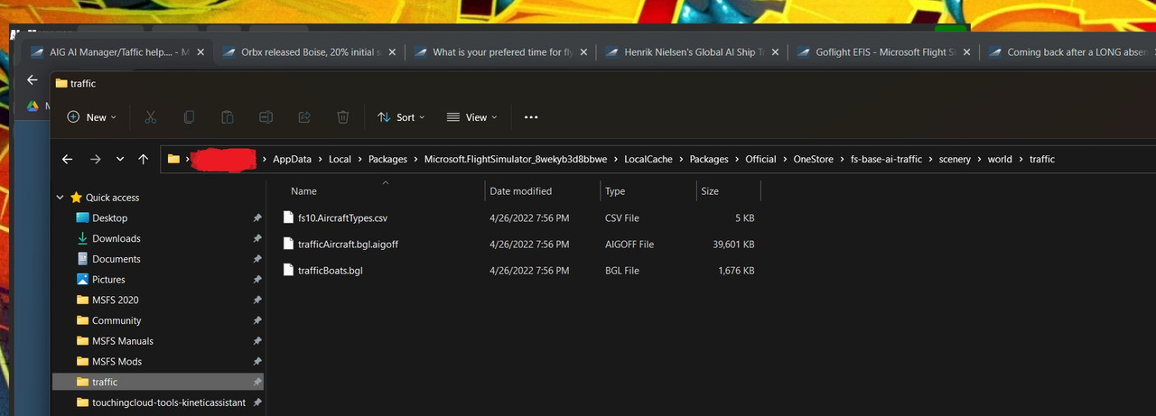Open recent locations dropdown chevron

(x=120, y=159)
